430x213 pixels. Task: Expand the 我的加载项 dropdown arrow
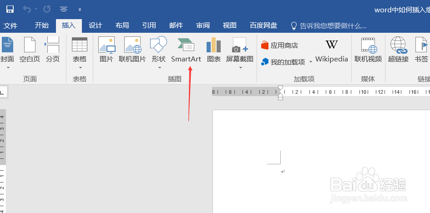pyautogui.click(x=311, y=62)
